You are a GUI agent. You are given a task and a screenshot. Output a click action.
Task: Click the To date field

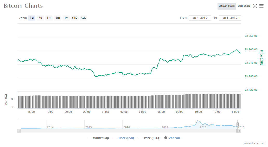[x=230, y=18]
